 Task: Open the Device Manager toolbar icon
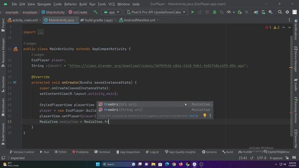tap(263, 12)
